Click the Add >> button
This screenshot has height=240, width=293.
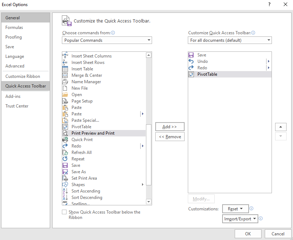tap(170, 127)
